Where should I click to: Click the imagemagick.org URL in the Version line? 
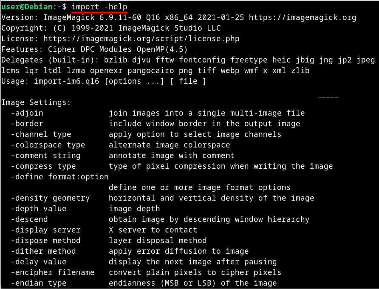[x=303, y=17]
